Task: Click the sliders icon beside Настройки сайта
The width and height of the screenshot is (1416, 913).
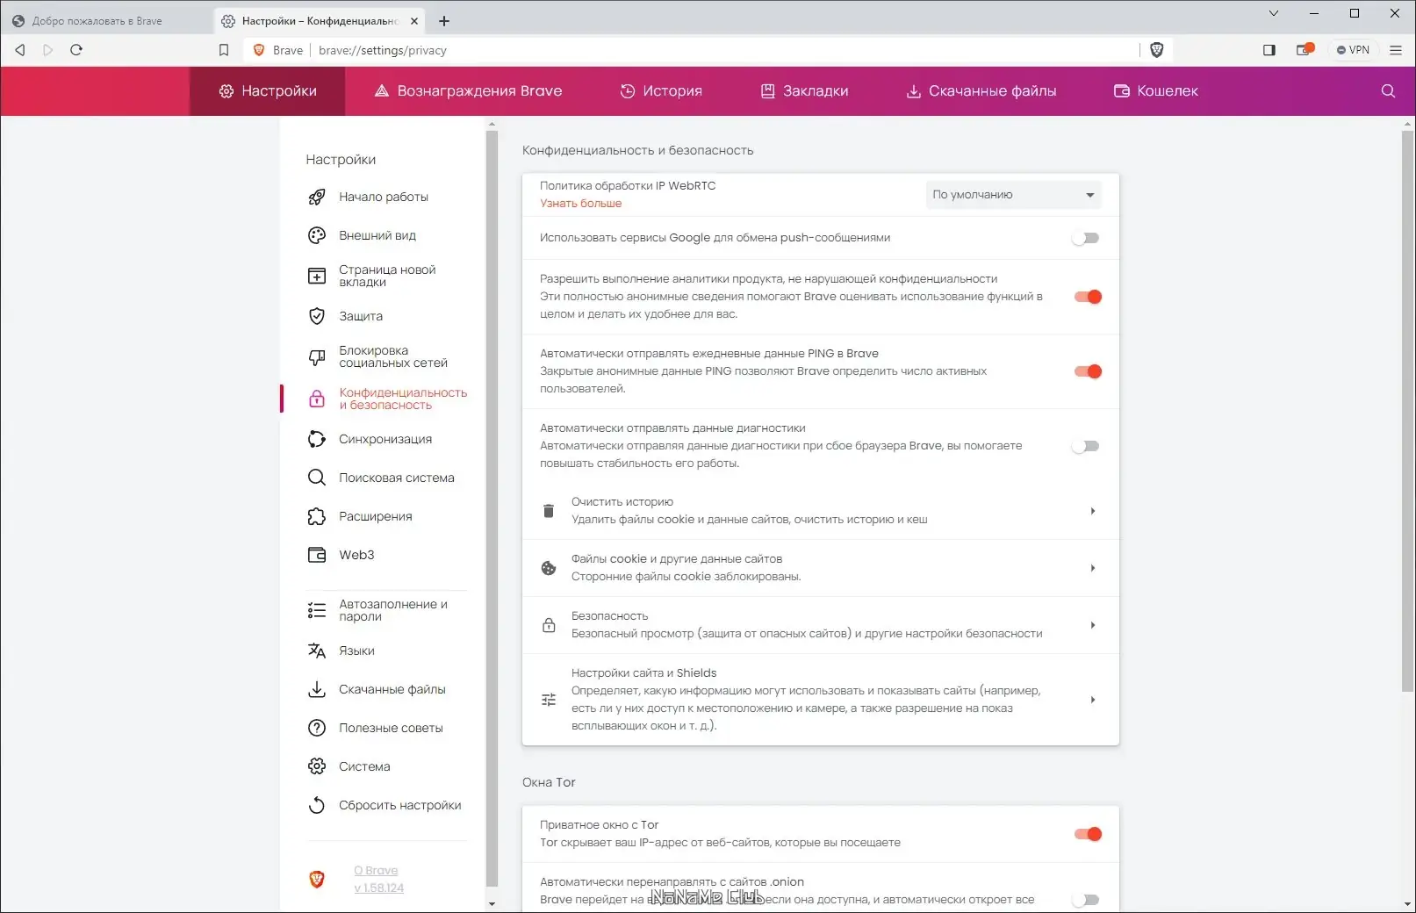Action: click(549, 700)
